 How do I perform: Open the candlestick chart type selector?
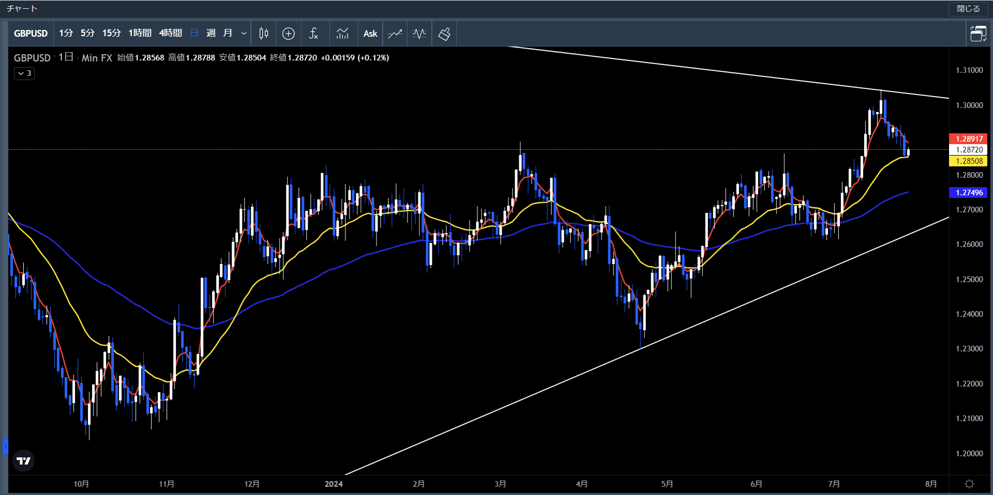264,34
